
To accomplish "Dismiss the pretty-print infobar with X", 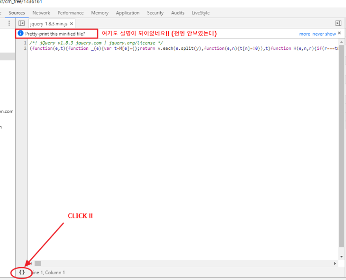I will click(339, 33).
